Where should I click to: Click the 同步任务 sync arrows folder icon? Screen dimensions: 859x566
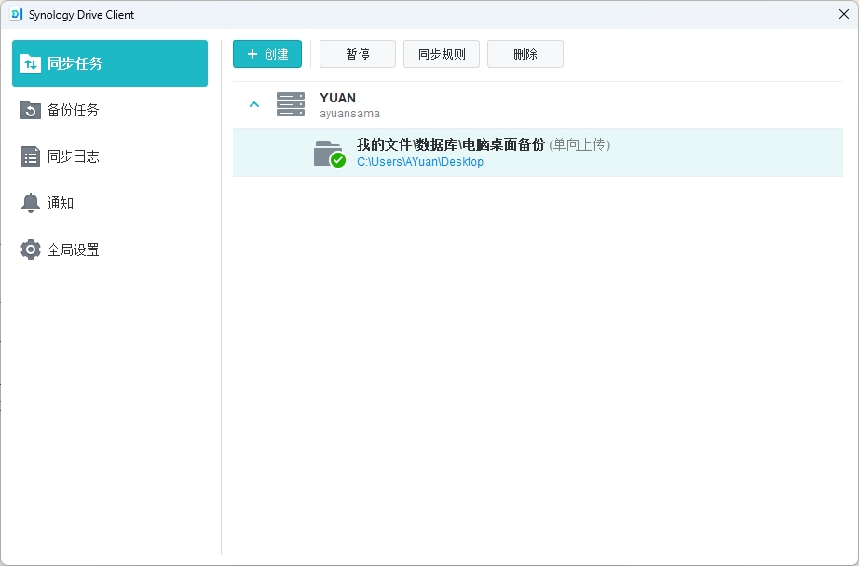coord(31,63)
